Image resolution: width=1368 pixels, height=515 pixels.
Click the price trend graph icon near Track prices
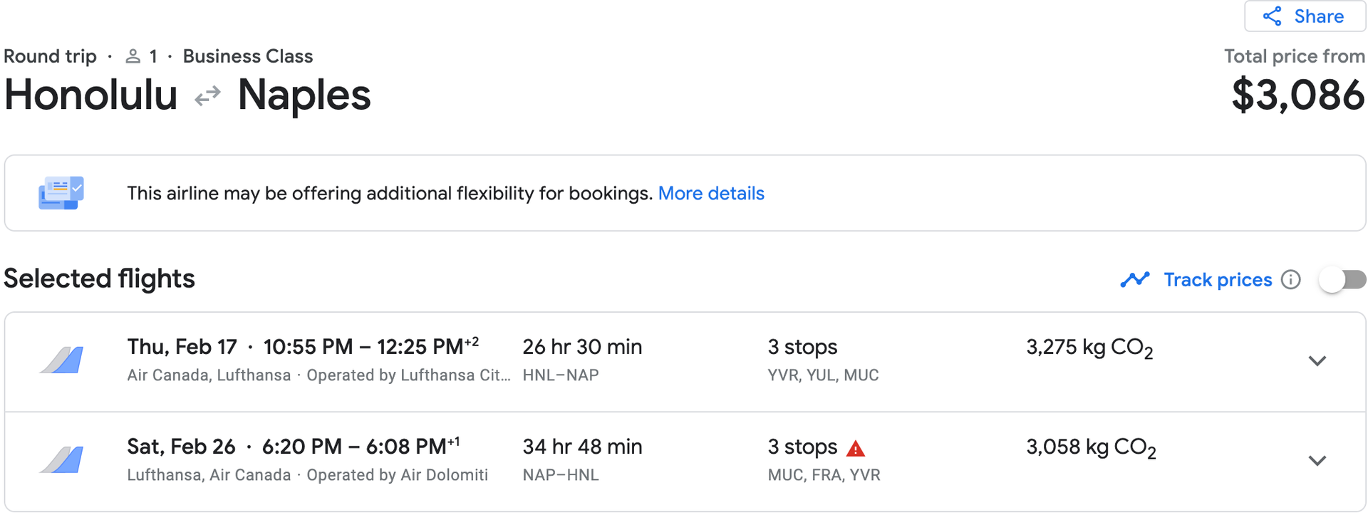(x=1134, y=279)
